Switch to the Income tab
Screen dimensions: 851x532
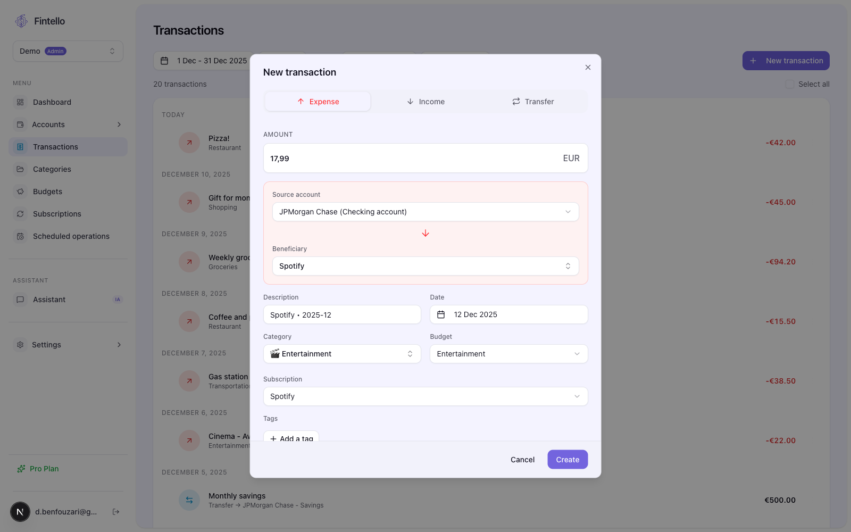pyautogui.click(x=425, y=101)
